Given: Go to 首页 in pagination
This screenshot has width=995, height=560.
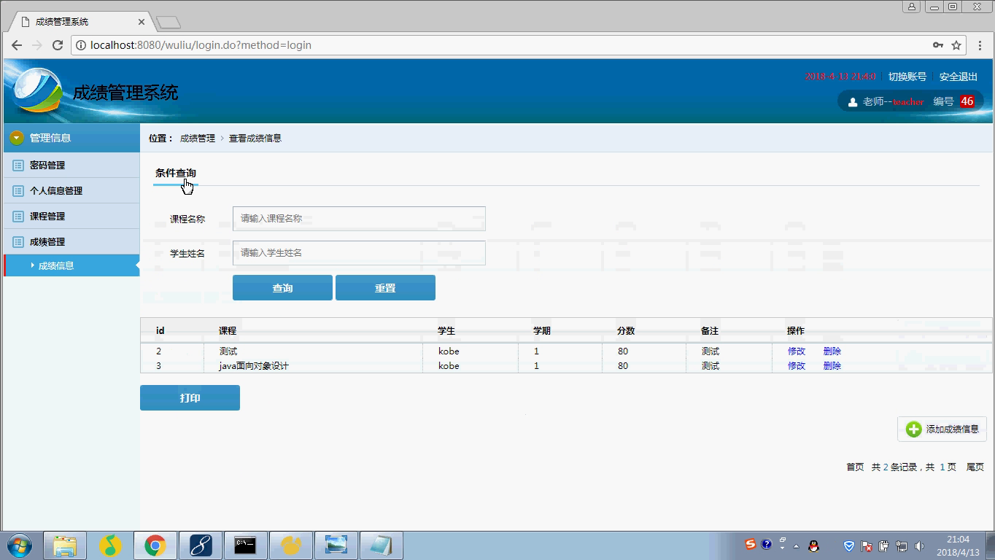Looking at the screenshot, I should pos(855,467).
